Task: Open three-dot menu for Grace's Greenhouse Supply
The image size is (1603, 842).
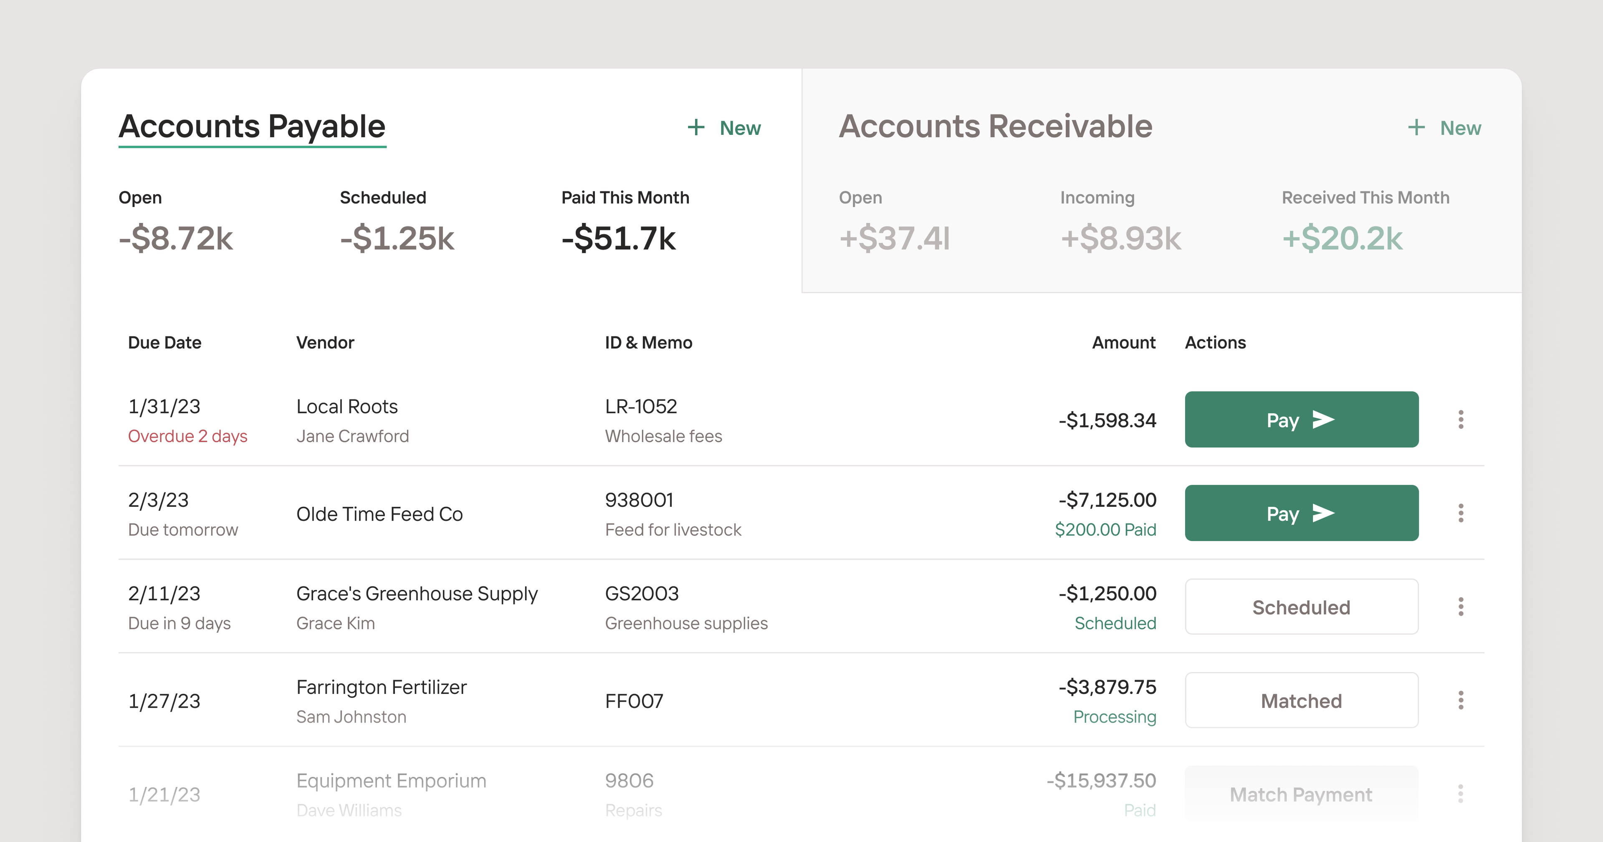Action: pyautogui.click(x=1461, y=607)
